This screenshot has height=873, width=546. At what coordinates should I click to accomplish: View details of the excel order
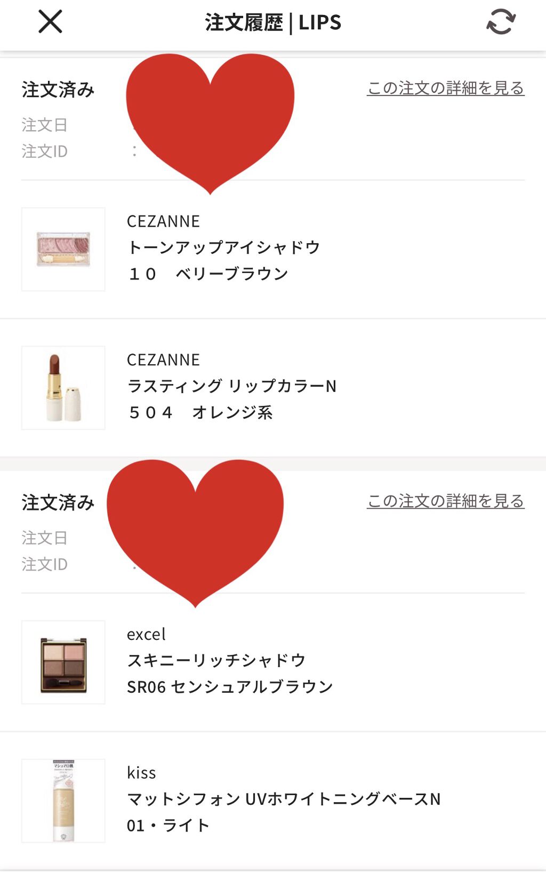(445, 501)
